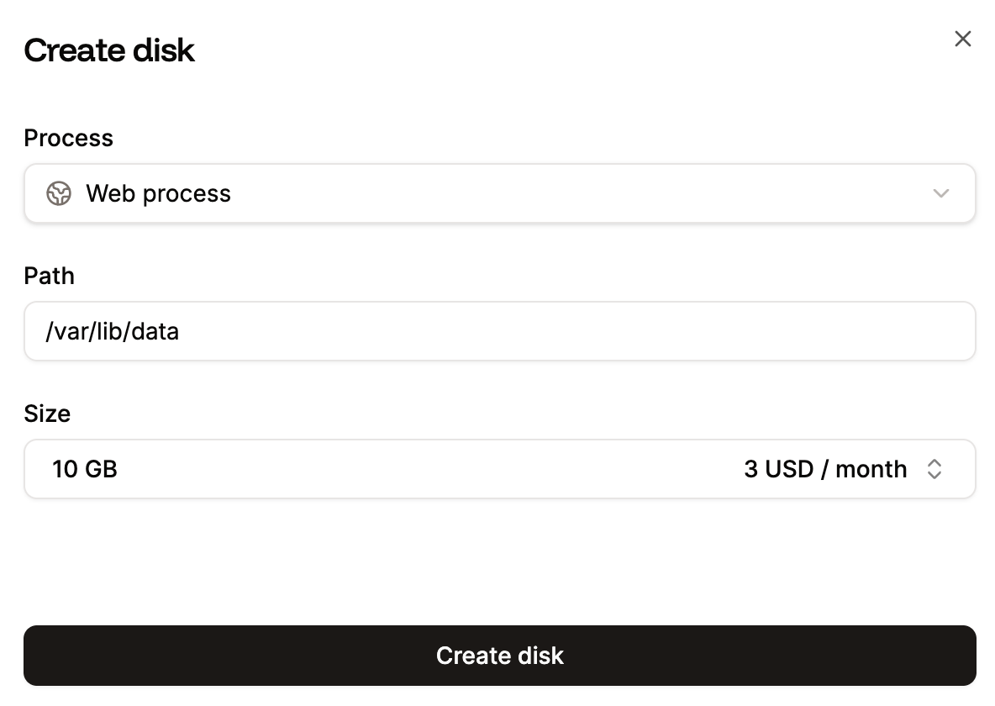Viewport: 995px width, 706px height.
Task: Click the Process field label
Action: click(x=69, y=138)
